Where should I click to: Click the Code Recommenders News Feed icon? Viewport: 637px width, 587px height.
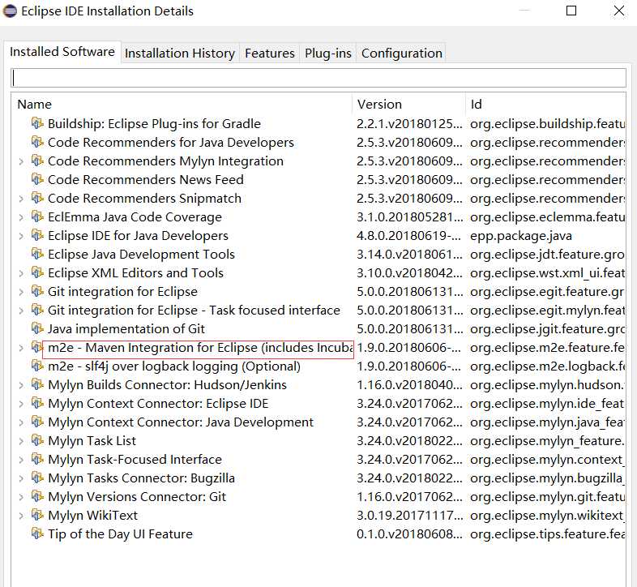click(x=37, y=179)
